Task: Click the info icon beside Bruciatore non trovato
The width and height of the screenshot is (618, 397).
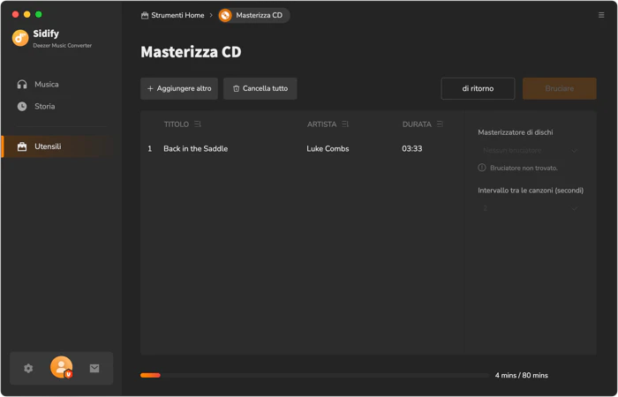Action: point(482,168)
